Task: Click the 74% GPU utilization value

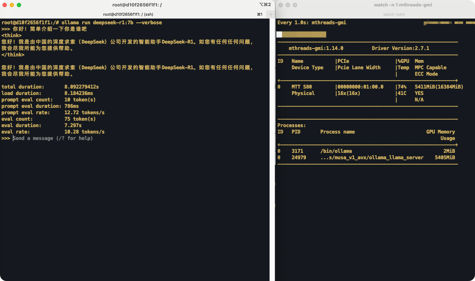Action: pyautogui.click(x=402, y=87)
